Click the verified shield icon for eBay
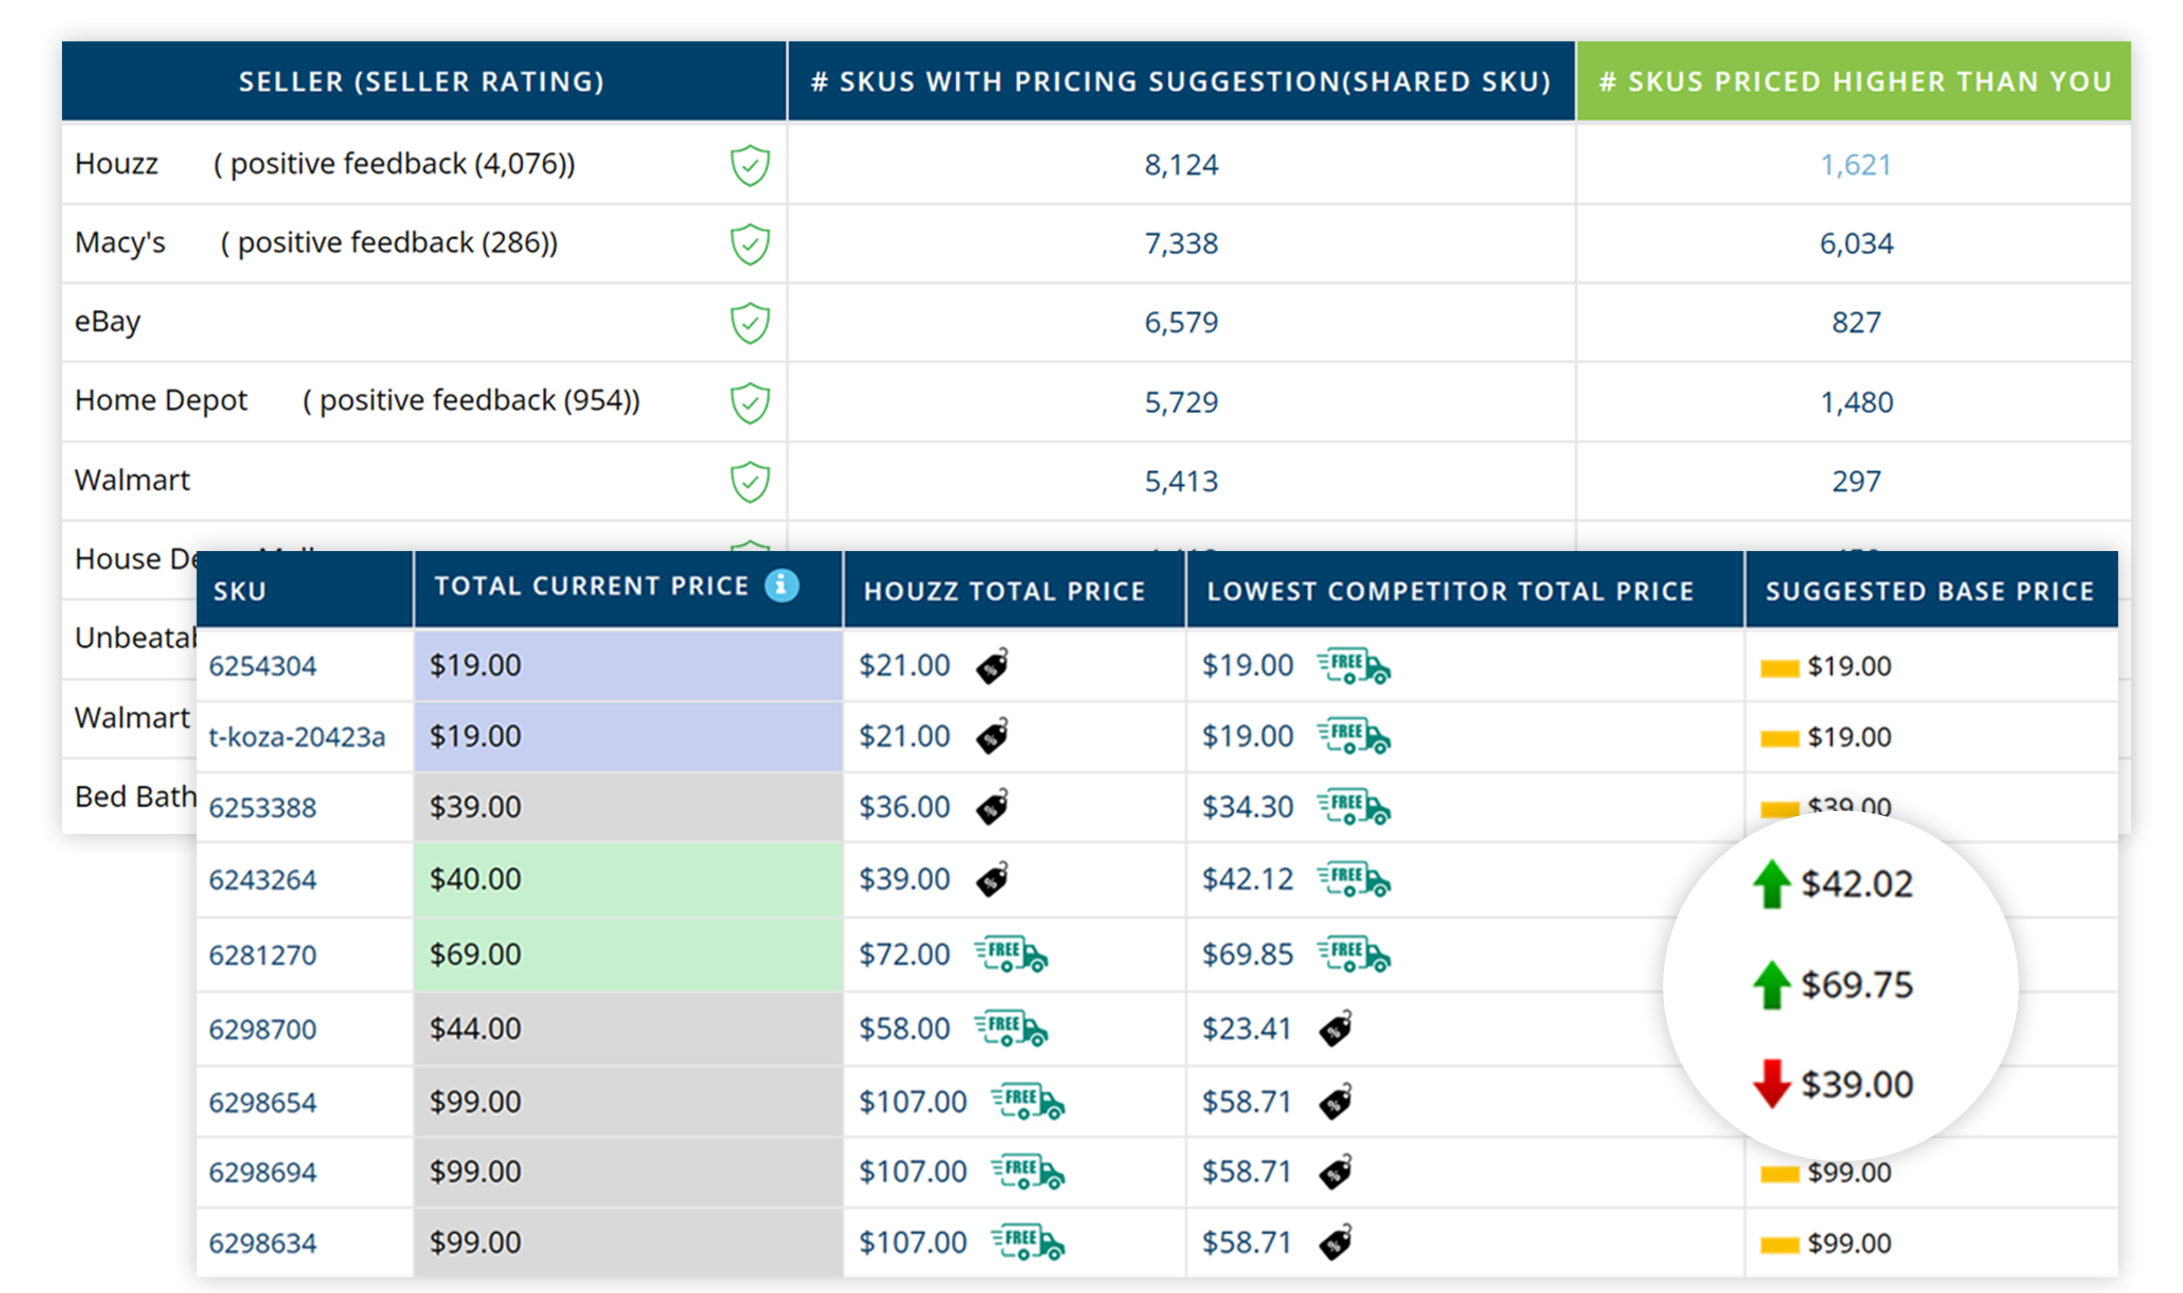The height and width of the screenshot is (1293, 2183). (x=749, y=323)
